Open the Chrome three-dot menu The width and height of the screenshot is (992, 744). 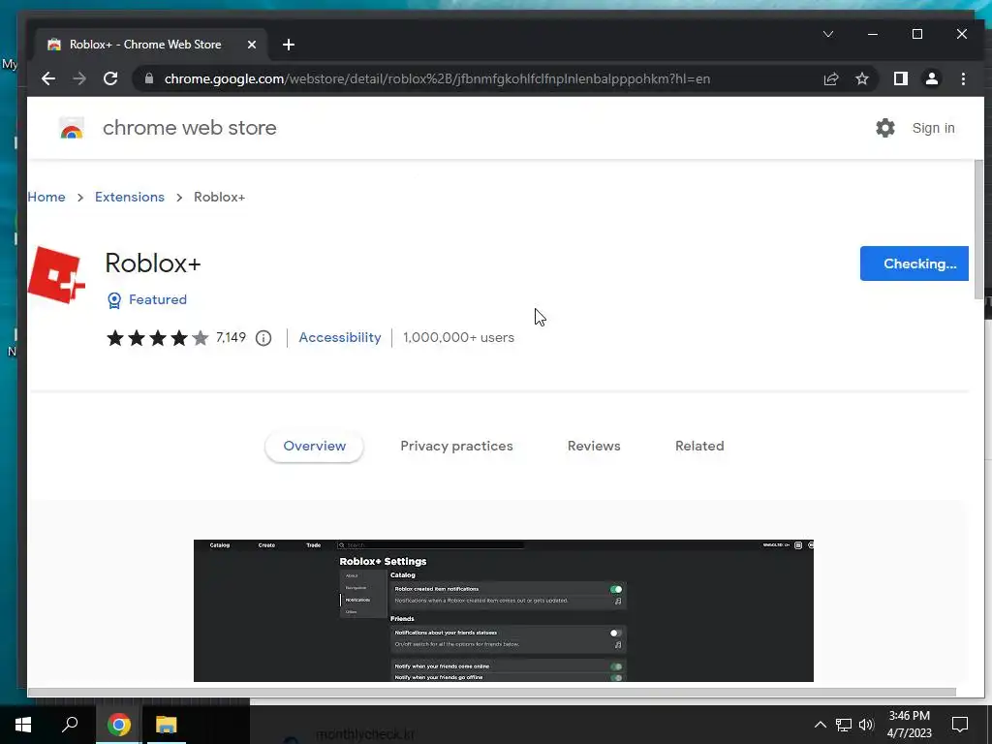tap(963, 79)
